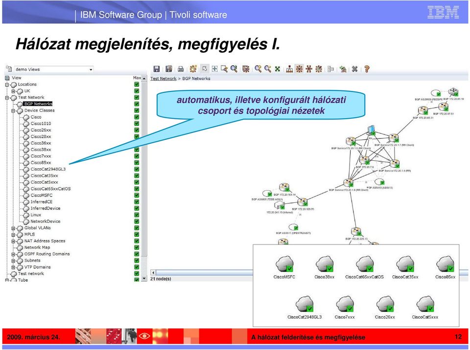This screenshot has width=470, height=350.
Task: Click the CiscoCat5xxx cloud icon in lower panel
Action: coord(425,304)
